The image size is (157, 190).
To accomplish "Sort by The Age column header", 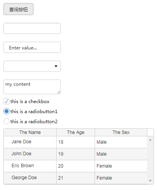I will 75,132.
